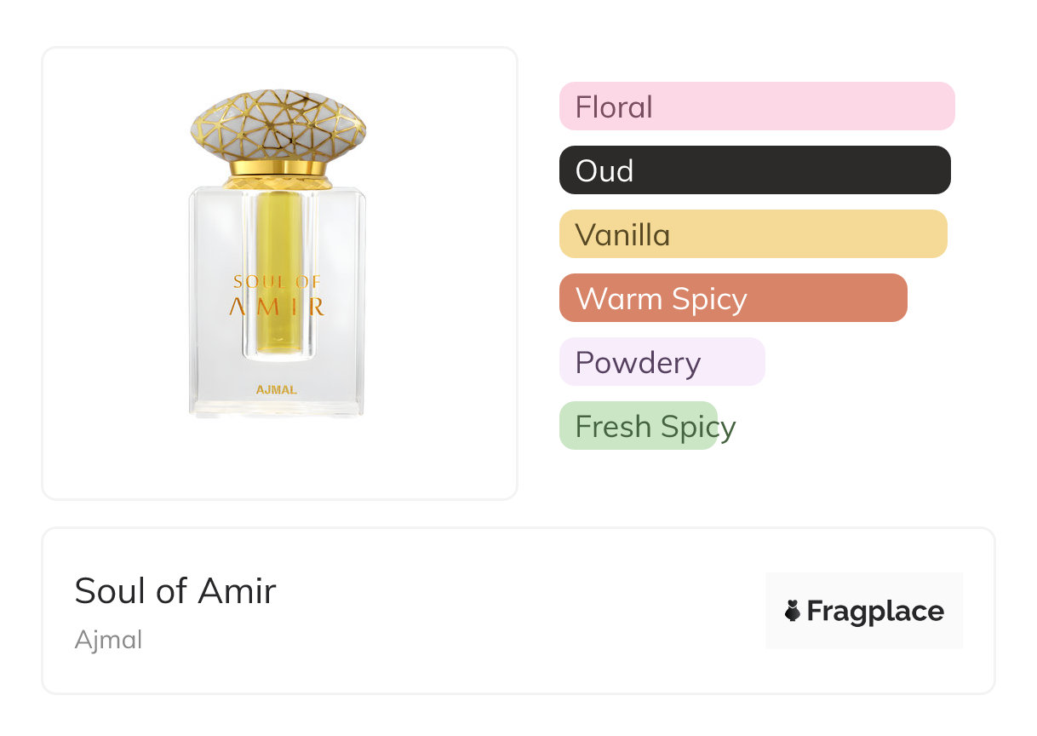Click the ornate gold-patterned bottle cap

click(x=278, y=124)
